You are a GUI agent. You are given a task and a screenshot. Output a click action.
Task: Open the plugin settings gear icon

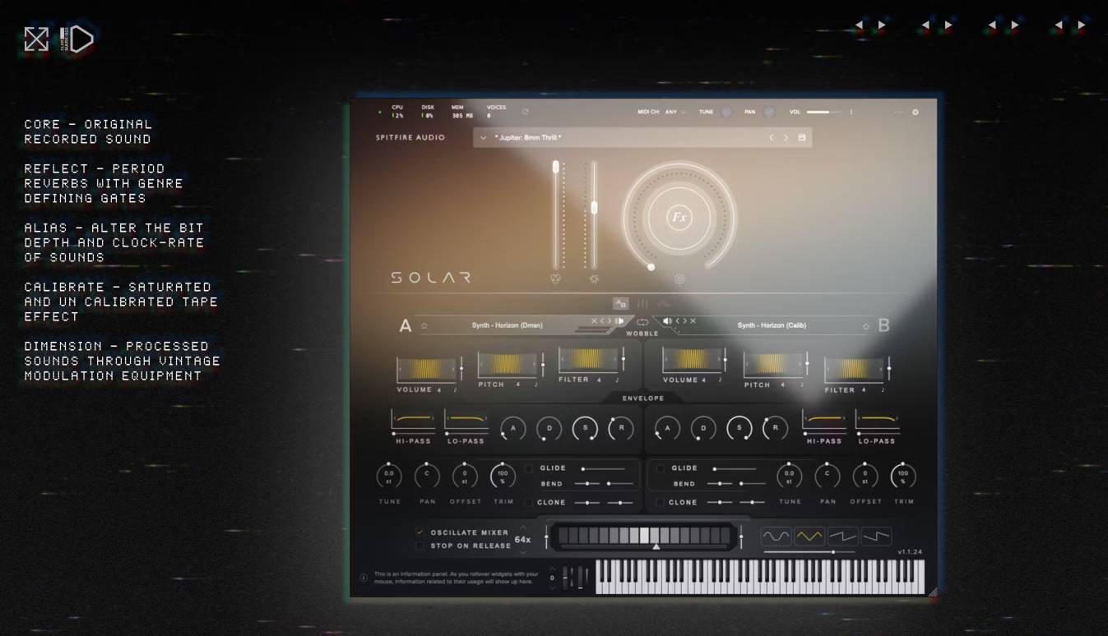tap(916, 112)
